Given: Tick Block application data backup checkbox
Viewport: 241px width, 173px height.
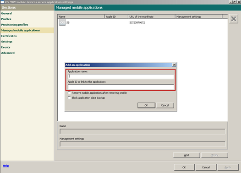Looking at the screenshot, I should pos(69,97).
